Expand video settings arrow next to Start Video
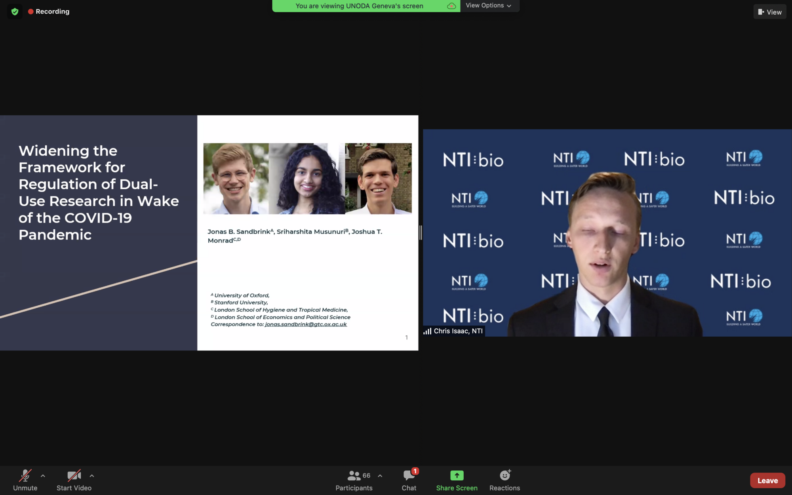 coord(92,476)
